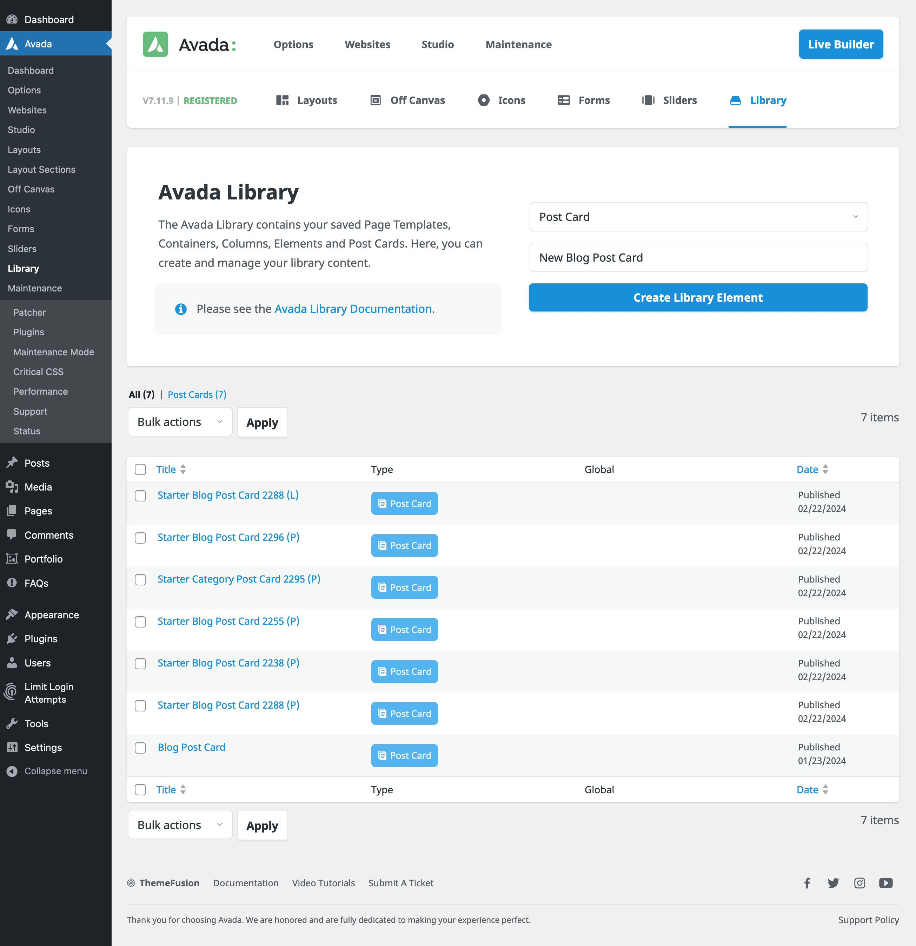This screenshot has height=946, width=916.
Task: Click the New Blog Post Card name field
Action: tap(698, 257)
